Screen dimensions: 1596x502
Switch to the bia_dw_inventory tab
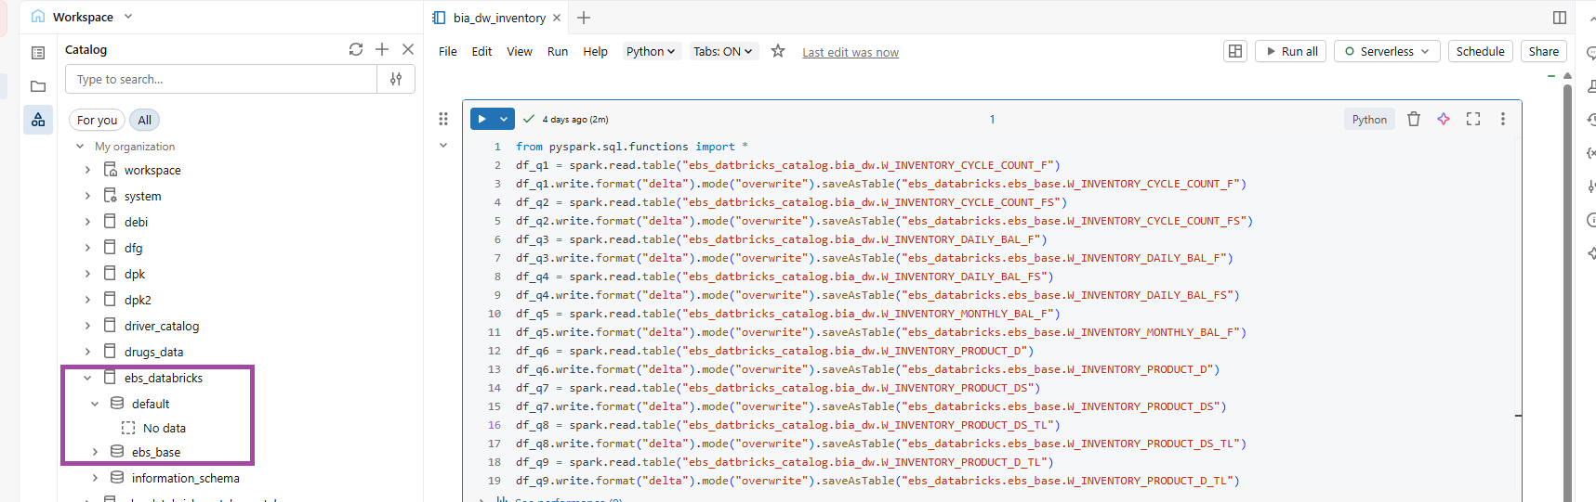pos(498,18)
